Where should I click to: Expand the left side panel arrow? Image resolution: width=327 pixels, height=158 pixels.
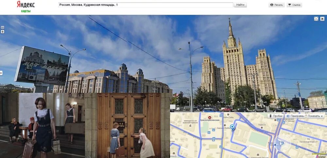click(x=1, y=73)
